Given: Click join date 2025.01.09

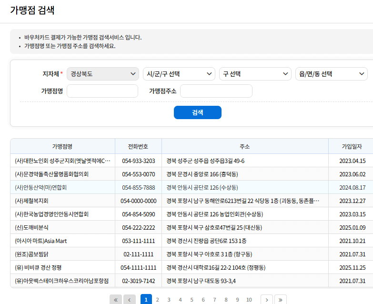Looking at the screenshot, I should (353, 227).
